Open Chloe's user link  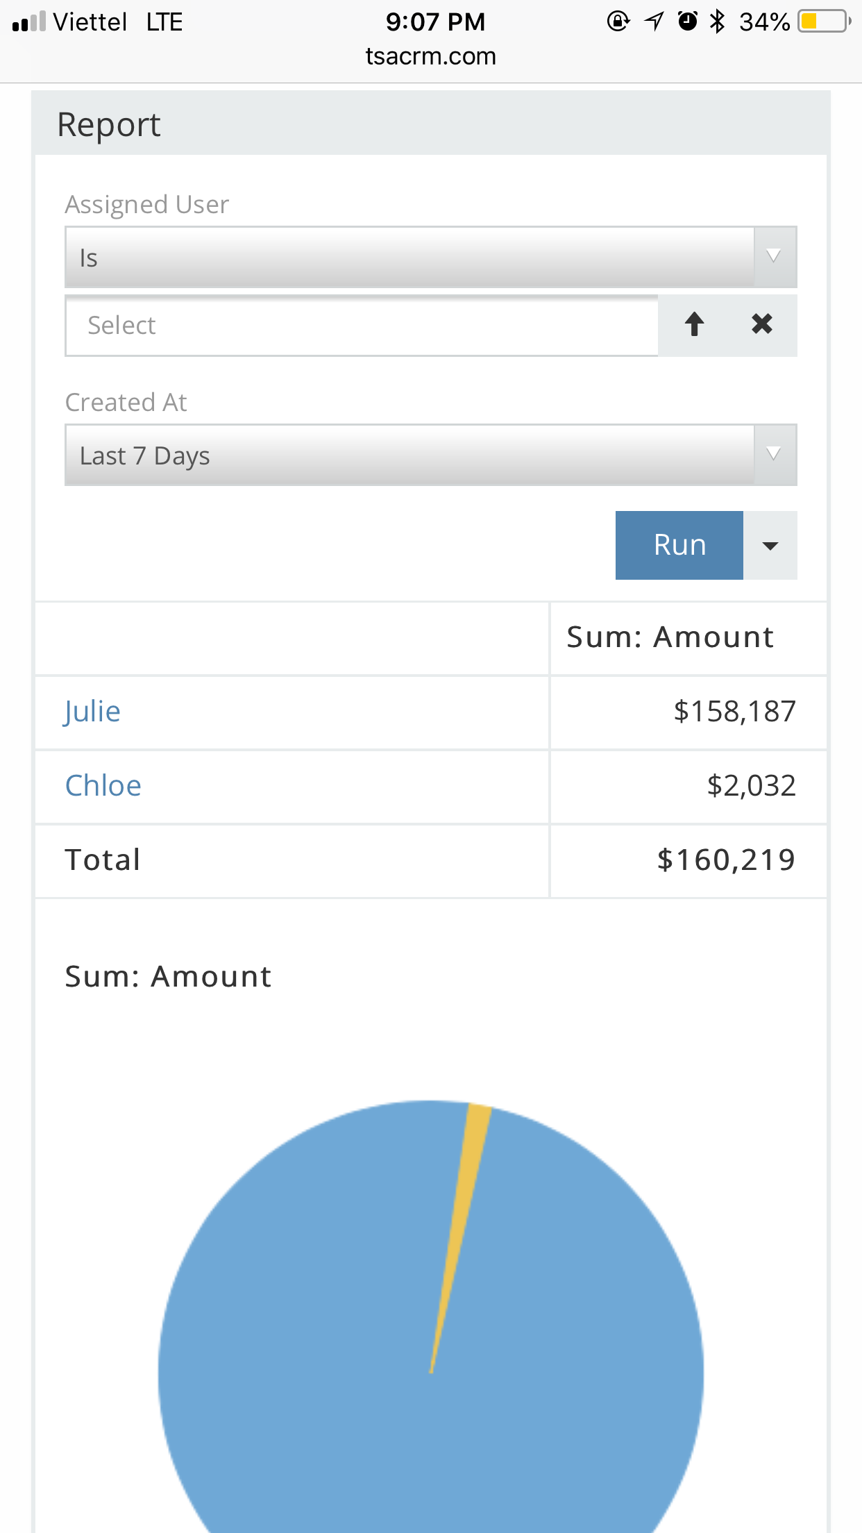point(103,786)
